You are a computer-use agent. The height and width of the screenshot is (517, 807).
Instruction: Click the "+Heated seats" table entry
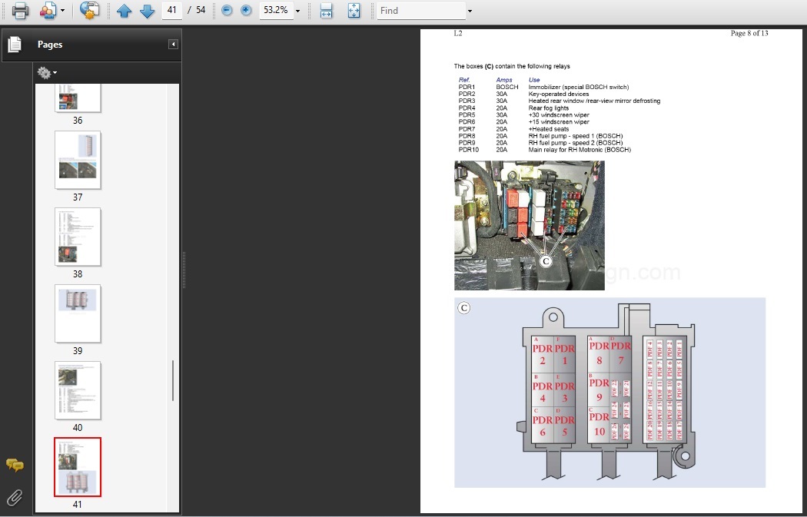(549, 129)
